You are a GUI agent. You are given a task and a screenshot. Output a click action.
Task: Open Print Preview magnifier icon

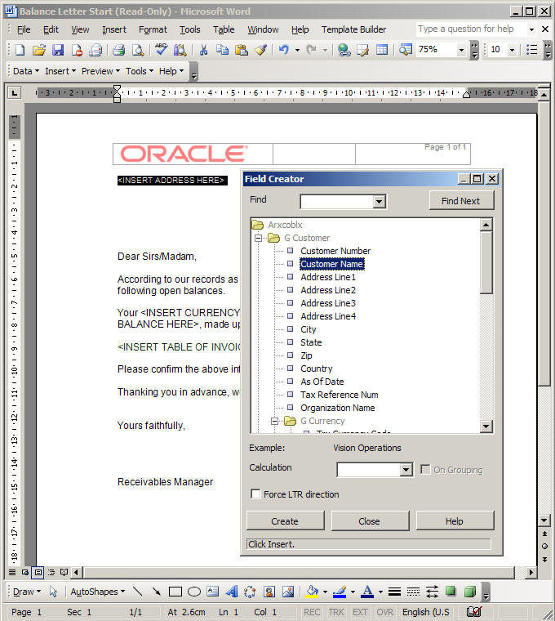138,50
